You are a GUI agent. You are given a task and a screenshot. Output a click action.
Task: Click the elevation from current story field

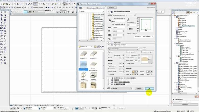pyautogui.click(x=118, y=21)
